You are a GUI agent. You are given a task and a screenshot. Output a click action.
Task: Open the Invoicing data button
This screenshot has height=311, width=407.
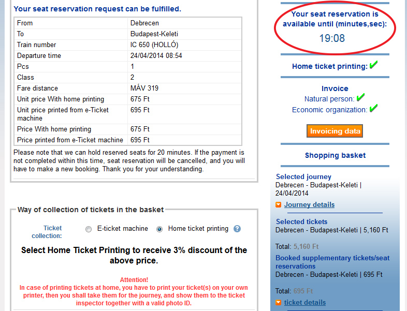point(335,131)
